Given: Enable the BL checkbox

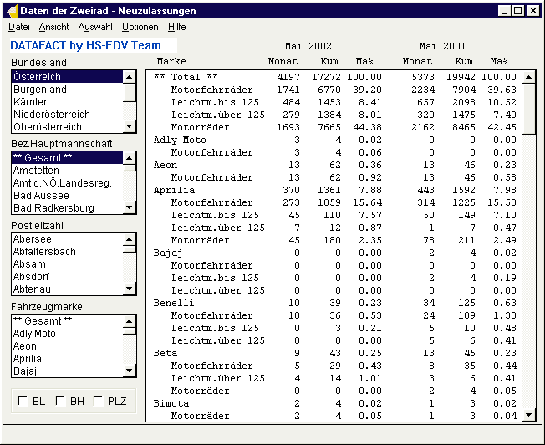Looking at the screenshot, I should click(23, 402).
